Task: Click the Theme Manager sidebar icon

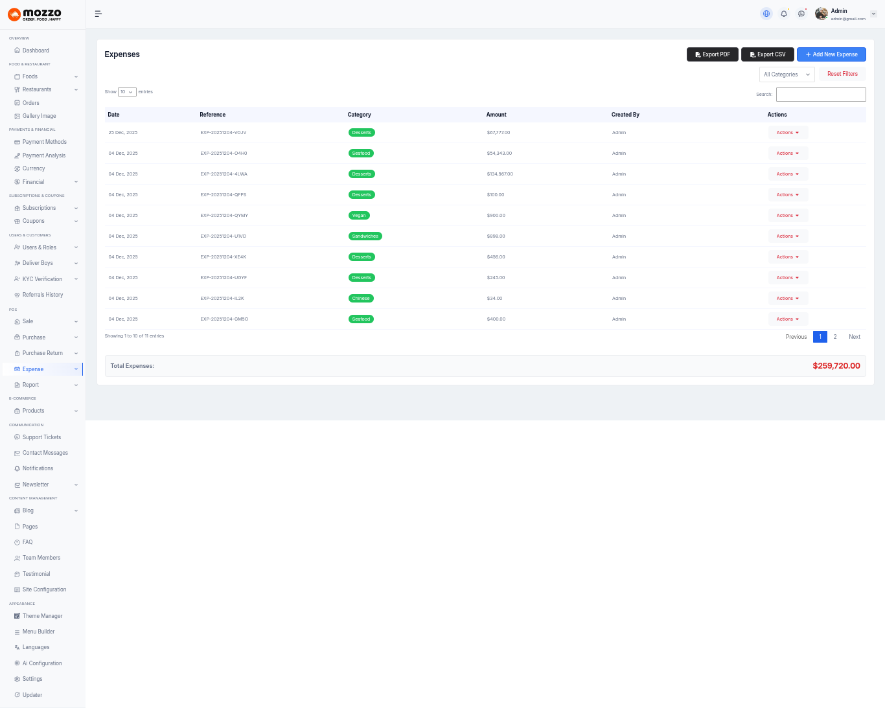Action: click(x=17, y=616)
